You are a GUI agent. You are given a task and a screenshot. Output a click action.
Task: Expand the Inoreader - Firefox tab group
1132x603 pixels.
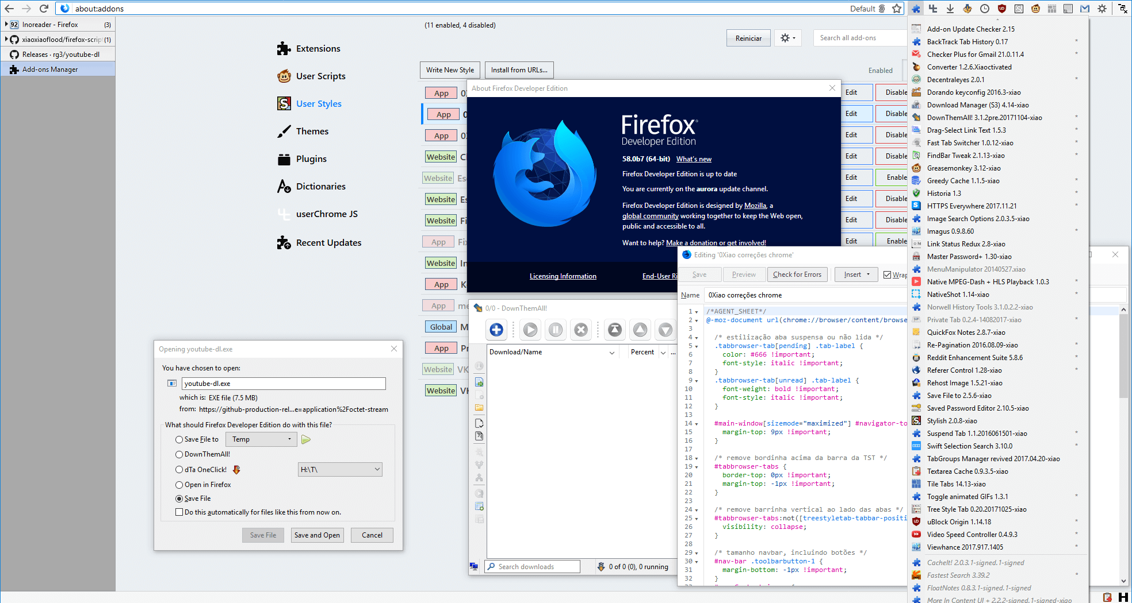click(x=6, y=24)
